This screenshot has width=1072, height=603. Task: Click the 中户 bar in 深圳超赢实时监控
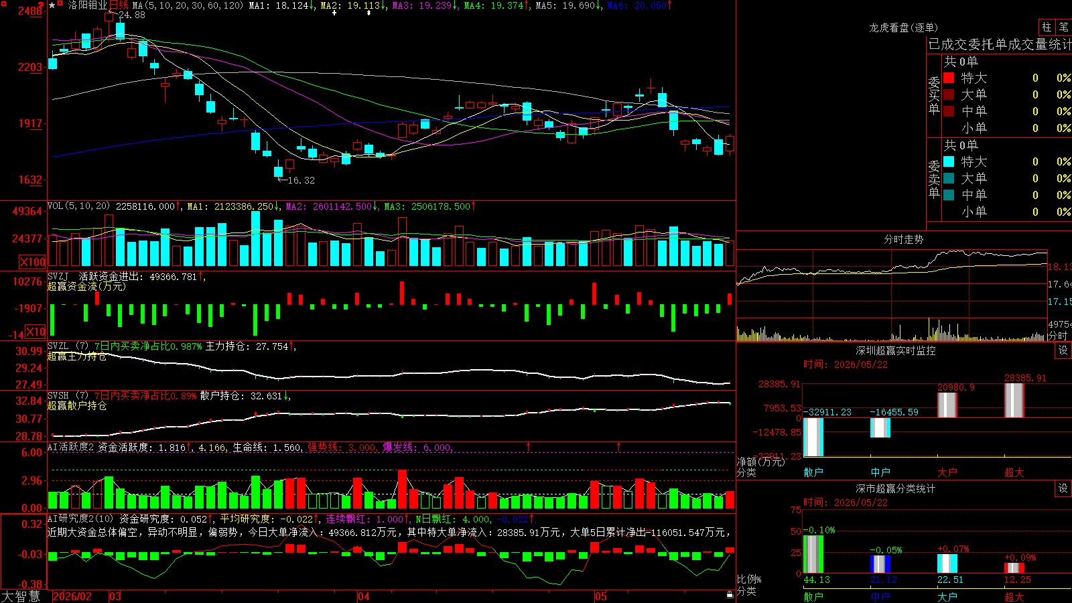[x=880, y=427]
